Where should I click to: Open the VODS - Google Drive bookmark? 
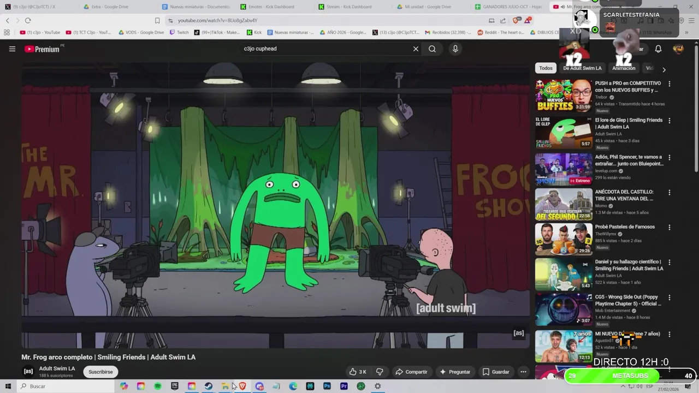(141, 32)
